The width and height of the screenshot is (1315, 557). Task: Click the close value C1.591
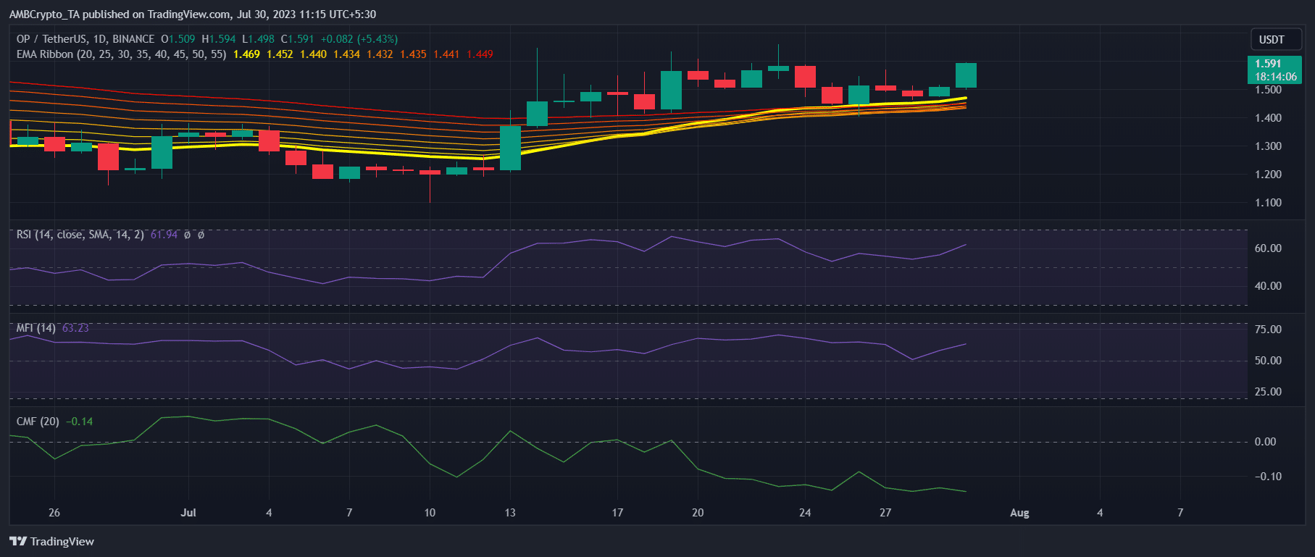point(297,39)
